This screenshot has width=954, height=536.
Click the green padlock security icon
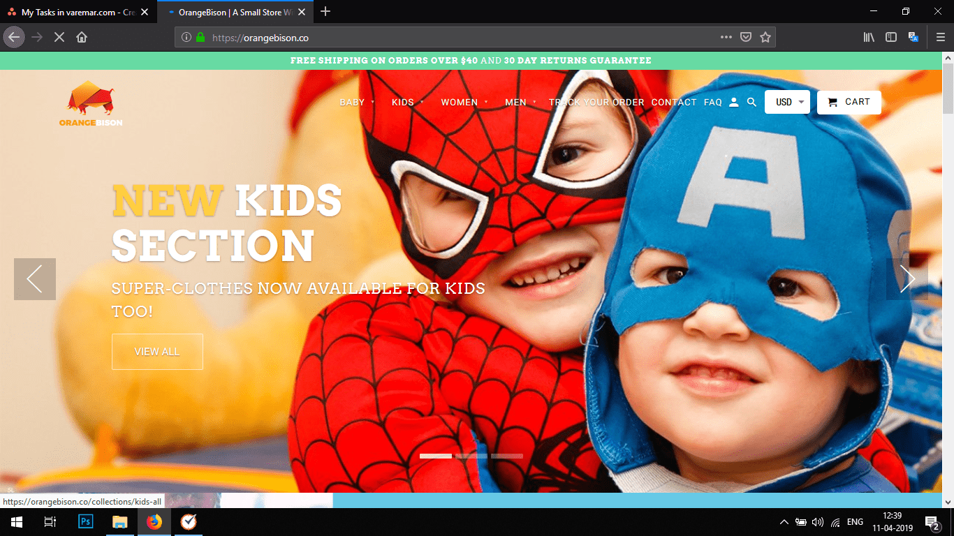[200, 37]
